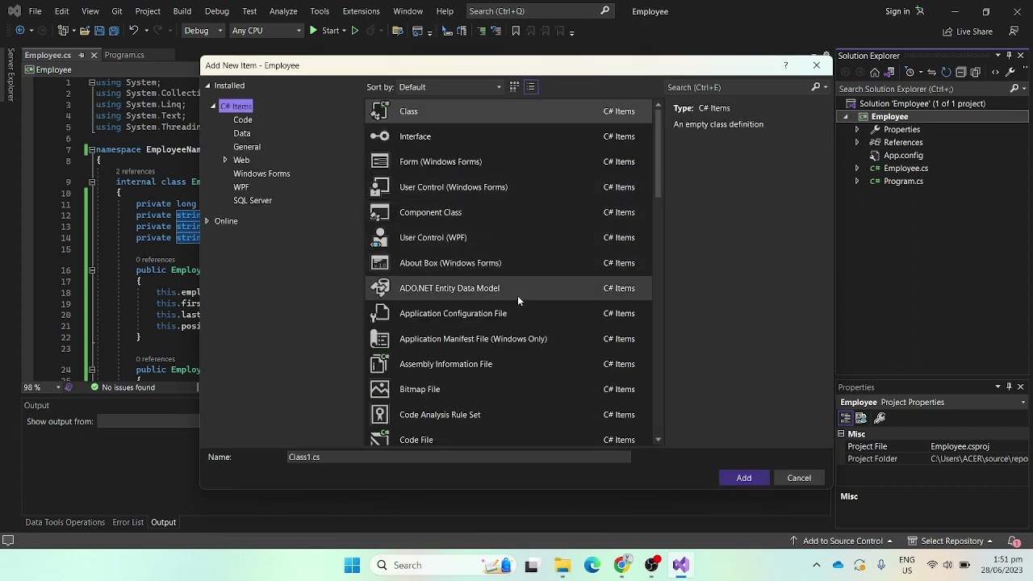This screenshot has height=581, width=1033.
Task: Select Application Manifest File template
Action: point(508,339)
